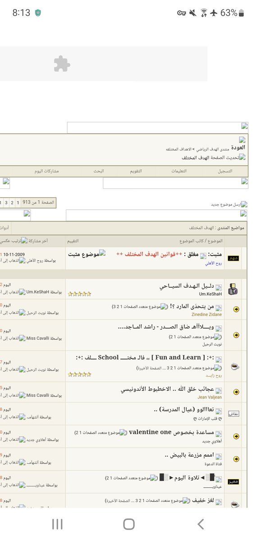Image resolution: width=256 pixels, height=542 pixels.
Task: Go to page 3 in pagination
Action: click(x=6, y=203)
